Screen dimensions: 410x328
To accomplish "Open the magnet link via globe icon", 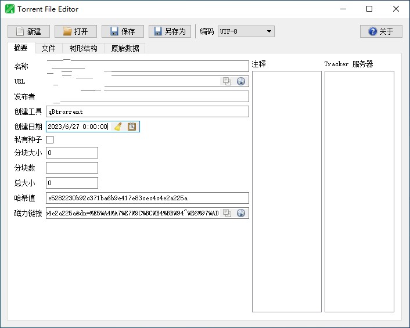I will click(241, 213).
